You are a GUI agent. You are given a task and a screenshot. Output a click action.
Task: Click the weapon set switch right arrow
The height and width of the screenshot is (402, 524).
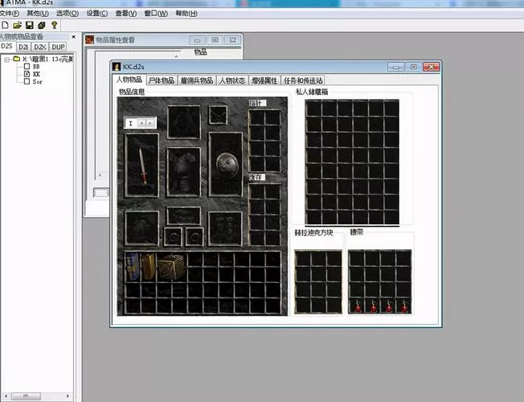coord(150,123)
